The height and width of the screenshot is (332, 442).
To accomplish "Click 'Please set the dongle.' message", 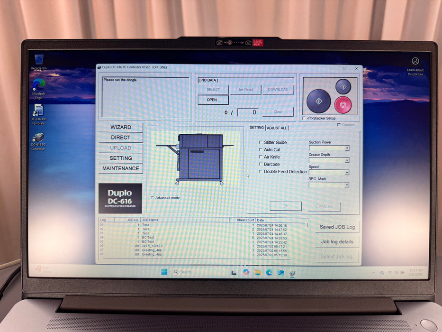I will [120, 80].
